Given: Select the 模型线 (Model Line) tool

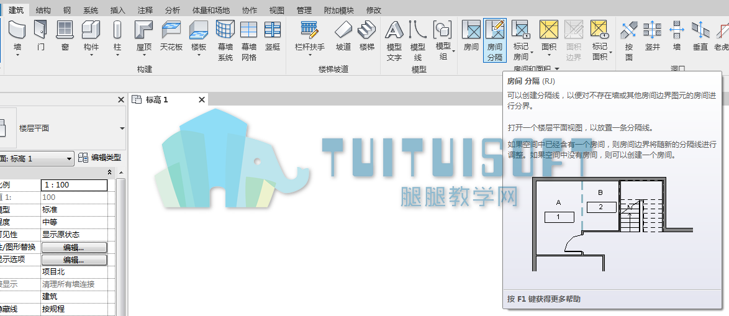Looking at the screenshot, I should [x=418, y=41].
